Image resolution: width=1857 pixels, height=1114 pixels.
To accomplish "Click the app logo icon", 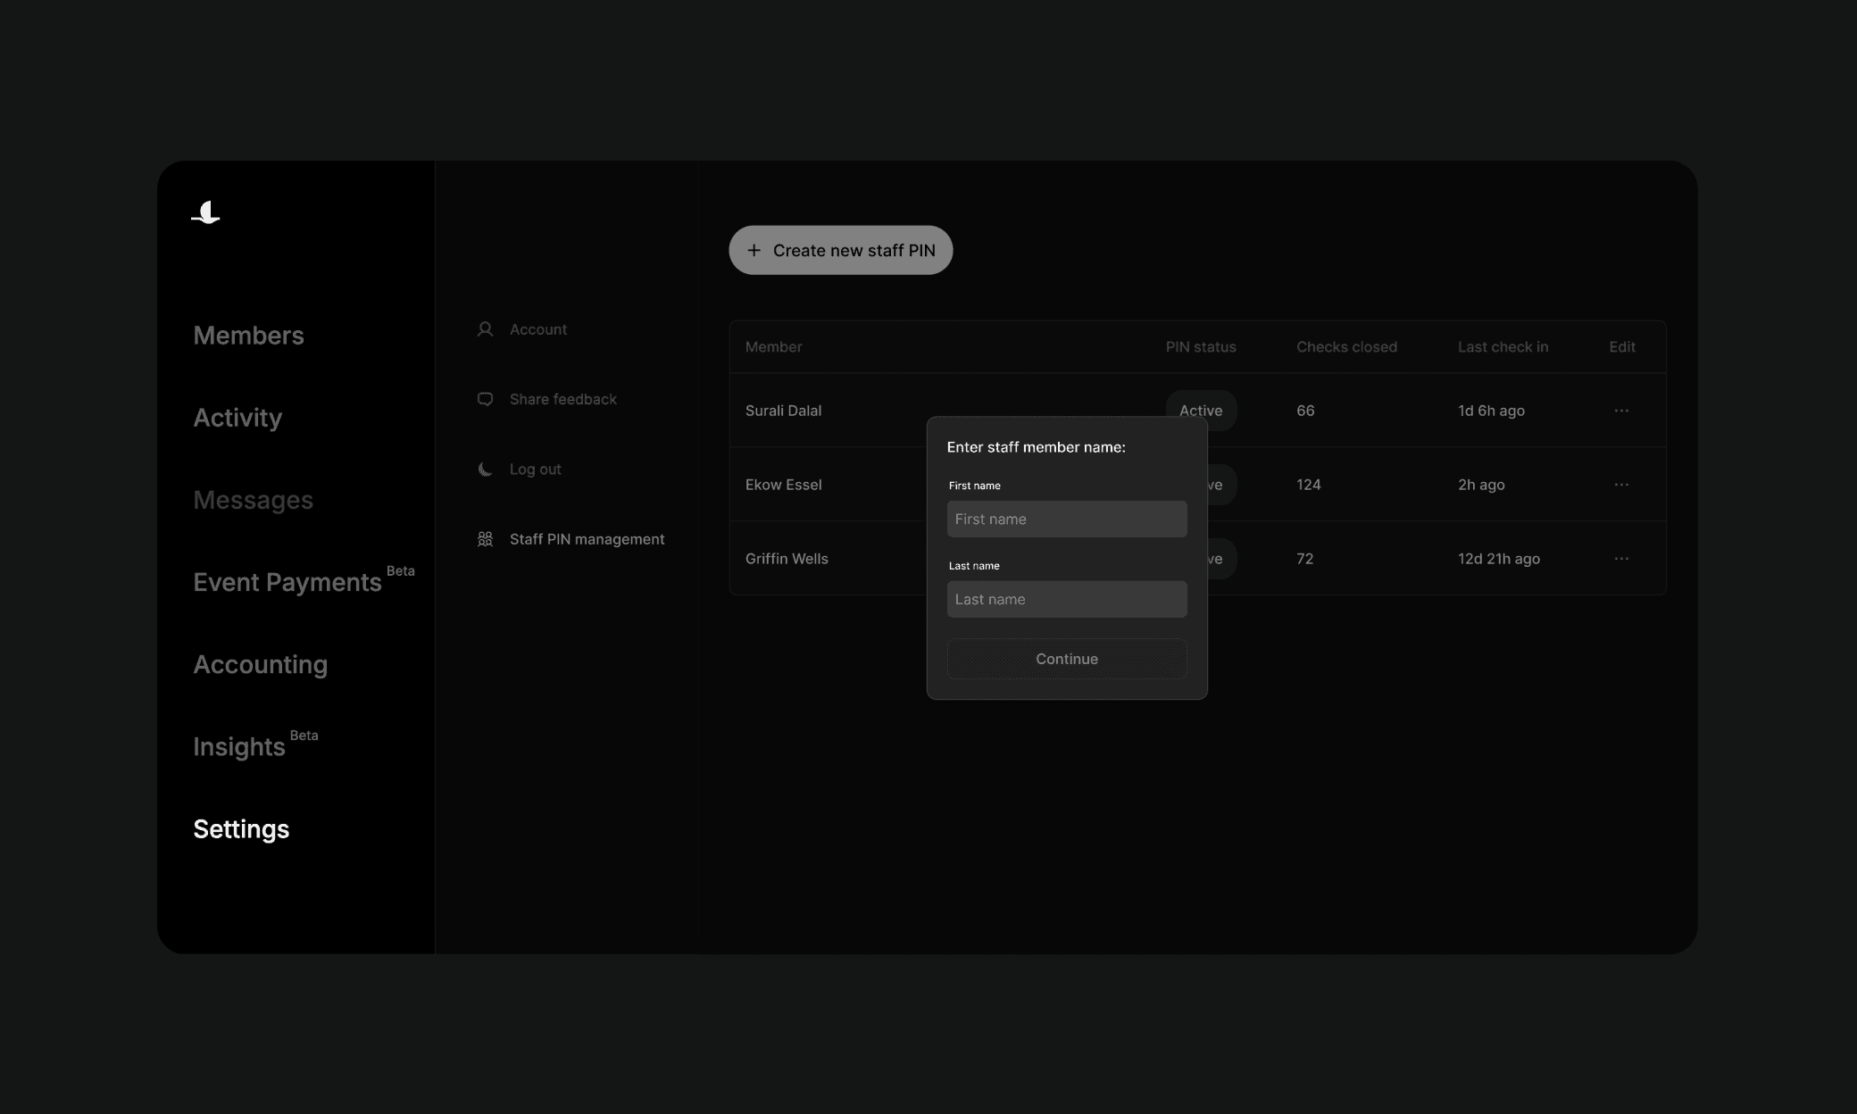I will [206, 212].
